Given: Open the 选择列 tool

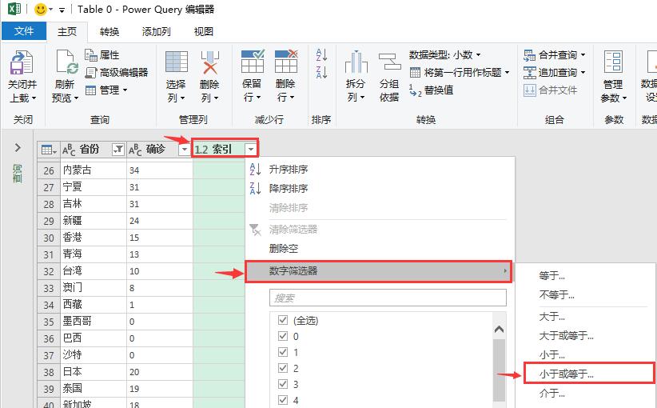Looking at the screenshot, I should [x=176, y=63].
